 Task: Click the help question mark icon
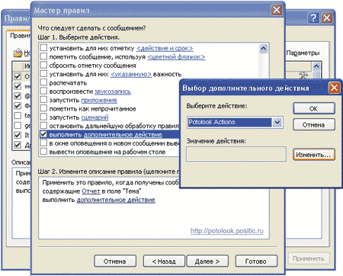click(313, 18)
